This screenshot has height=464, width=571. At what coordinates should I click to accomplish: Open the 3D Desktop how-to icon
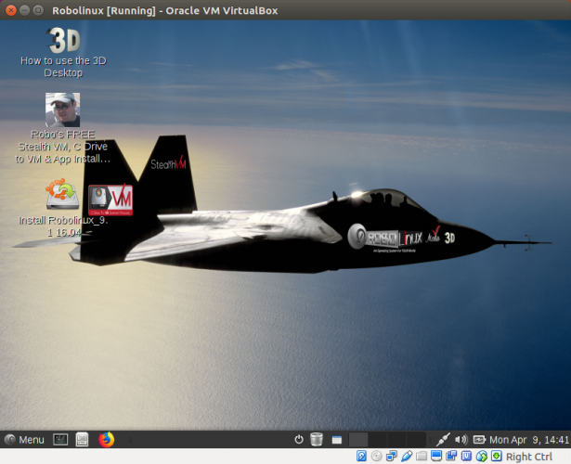(x=63, y=41)
